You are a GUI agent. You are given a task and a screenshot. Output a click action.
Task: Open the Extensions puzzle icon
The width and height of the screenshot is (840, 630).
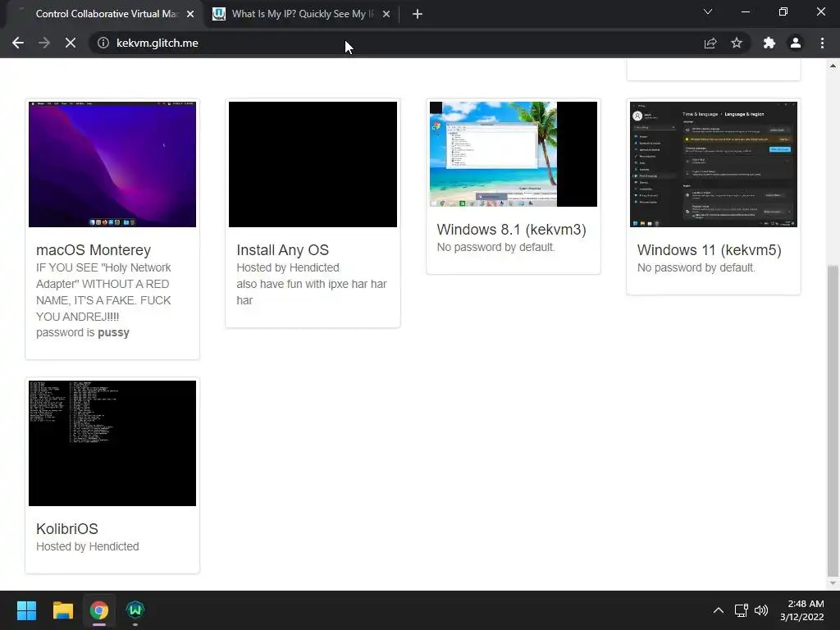769,43
